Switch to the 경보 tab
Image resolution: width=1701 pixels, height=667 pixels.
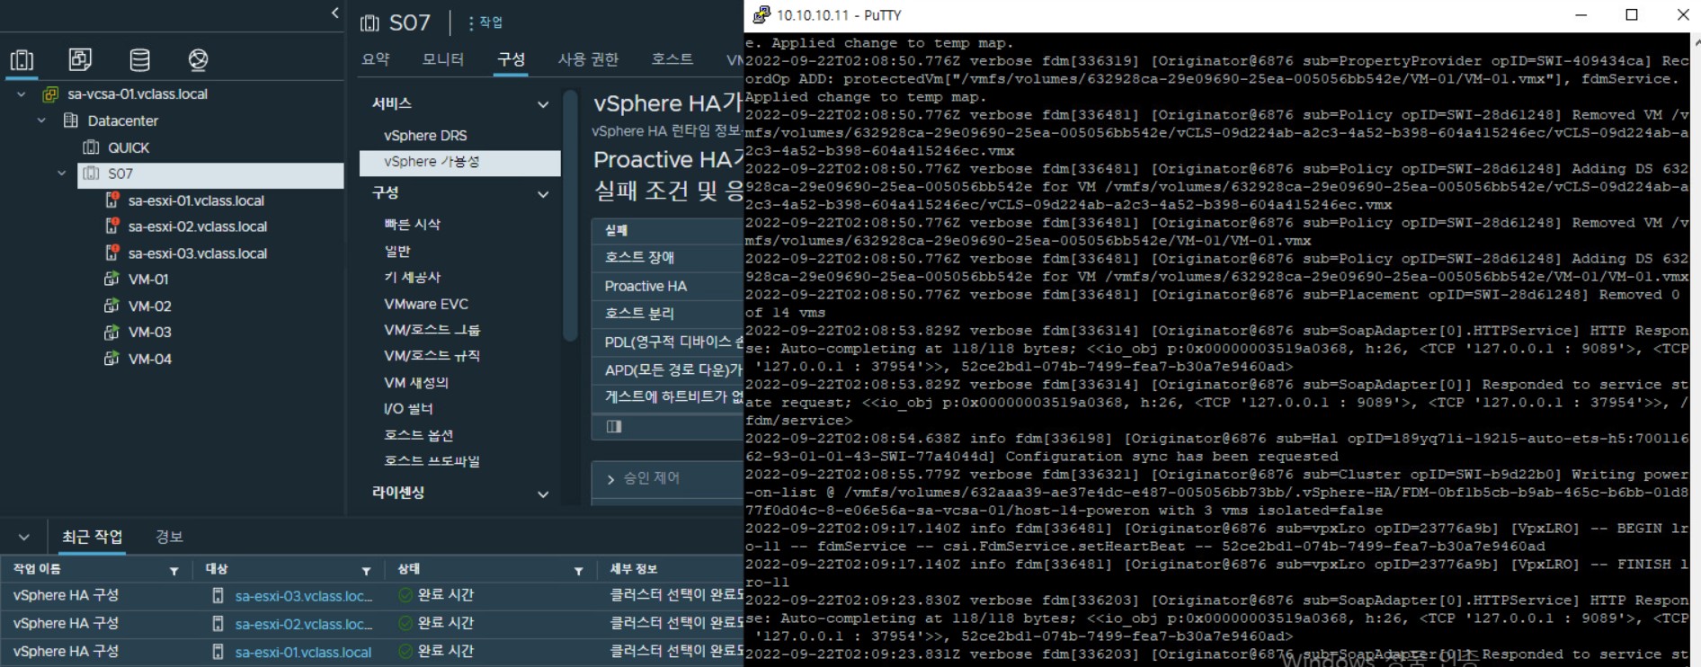point(169,537)
